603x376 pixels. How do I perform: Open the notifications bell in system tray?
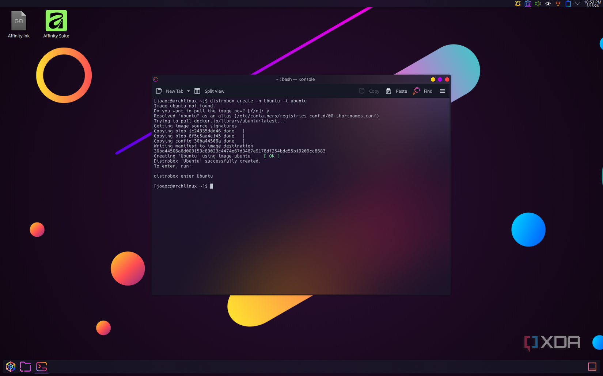coord(518,4)
